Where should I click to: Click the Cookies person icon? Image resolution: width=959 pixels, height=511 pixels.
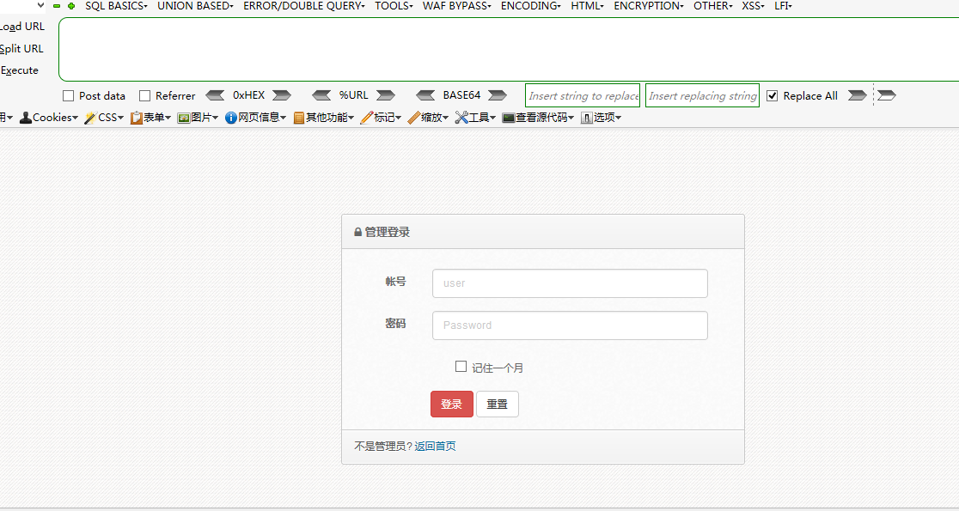26,118
